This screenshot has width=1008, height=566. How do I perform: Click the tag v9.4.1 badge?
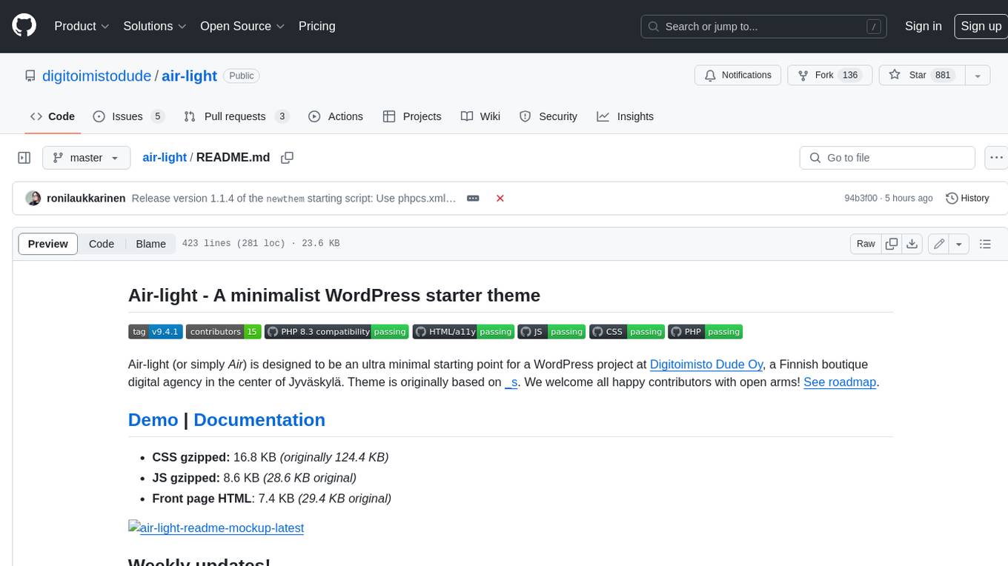tap(155, 332)
